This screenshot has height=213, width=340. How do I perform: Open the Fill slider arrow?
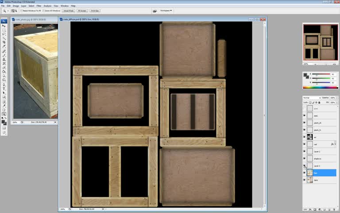click(x=337, y=103)
